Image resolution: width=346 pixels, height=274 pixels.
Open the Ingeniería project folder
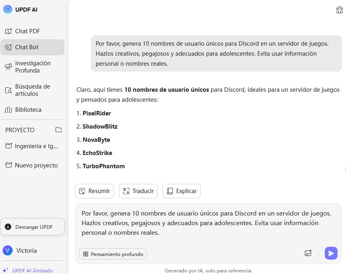pyautogui.click(x=36, y=146)
